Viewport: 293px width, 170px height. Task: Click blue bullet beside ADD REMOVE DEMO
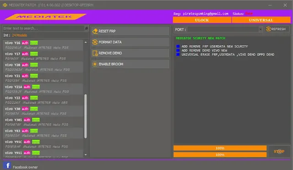coord(178,50)
